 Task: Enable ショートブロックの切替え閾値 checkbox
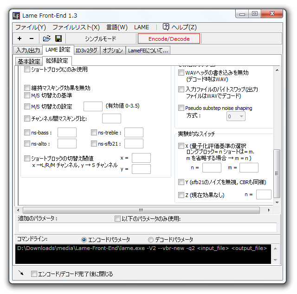(27, 158)
